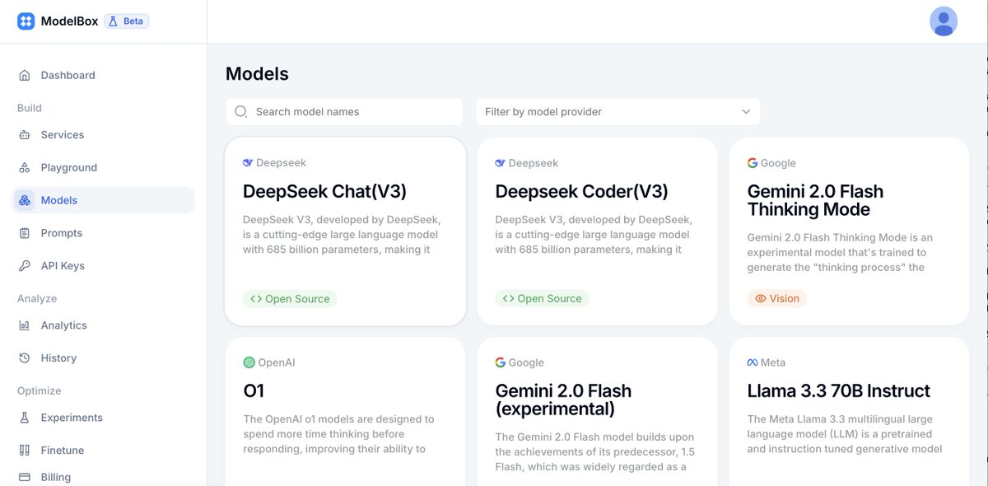Click Open Source tag on Deepseek Coder card
The height and width of the screenshot is (486, 988).
[542, 299]
